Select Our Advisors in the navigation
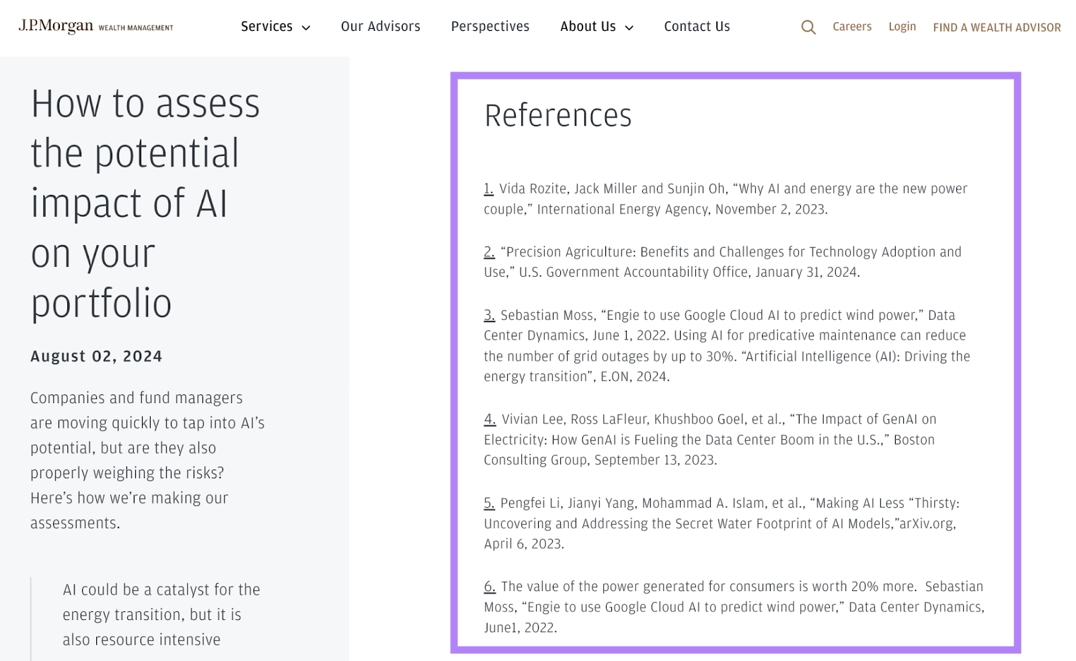Screen dimensions: 1076x661 click(x=381, y=27)
